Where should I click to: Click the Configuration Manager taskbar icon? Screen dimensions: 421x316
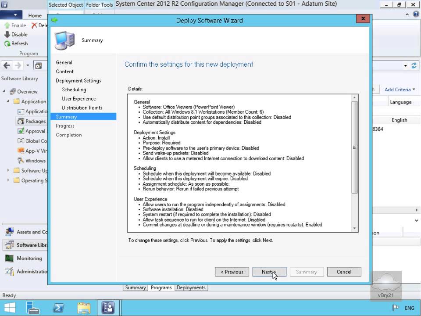point(108,308)
